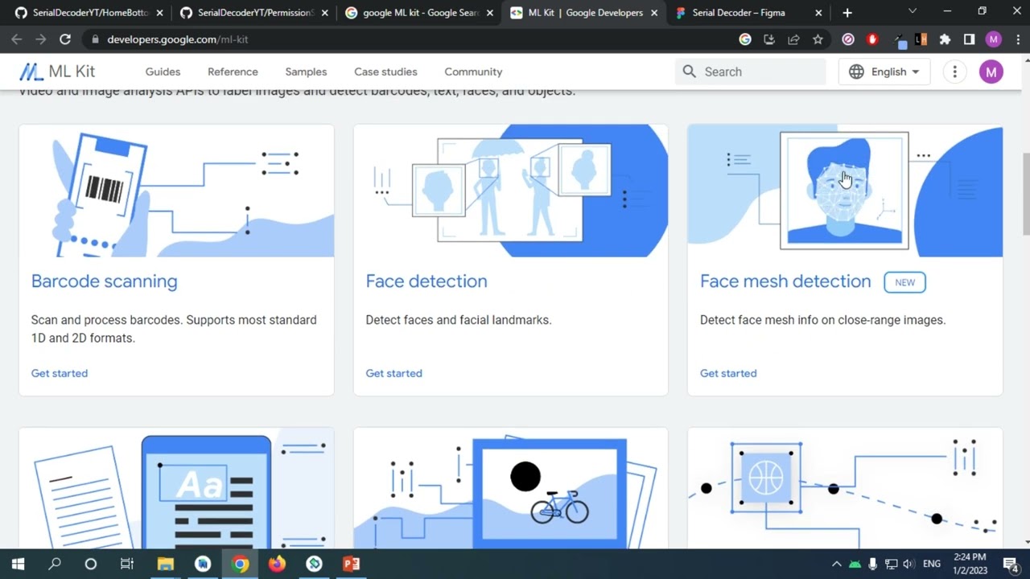
Task: Reload the page
Action: tap(65, 39)
